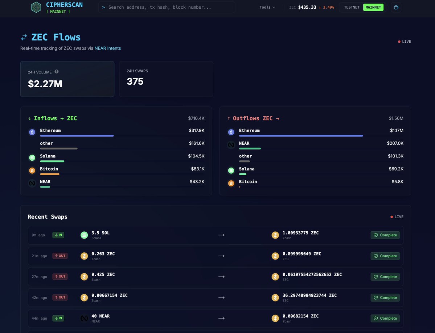Click the Solana icon in Inflows
Viewport: 435px width, 333px height.
tap(32, 158)
